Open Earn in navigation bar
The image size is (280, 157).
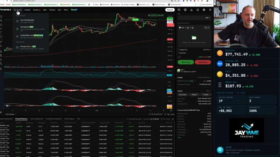(59, 10)
